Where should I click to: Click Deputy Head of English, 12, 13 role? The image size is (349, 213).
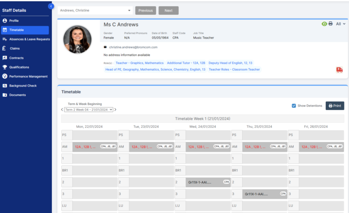click(230, 63)
